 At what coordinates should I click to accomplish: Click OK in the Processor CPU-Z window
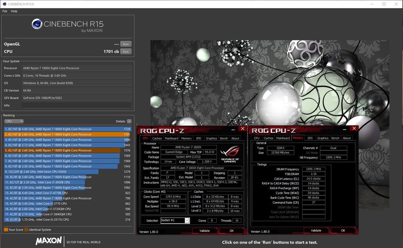click(x=232, y=231)
